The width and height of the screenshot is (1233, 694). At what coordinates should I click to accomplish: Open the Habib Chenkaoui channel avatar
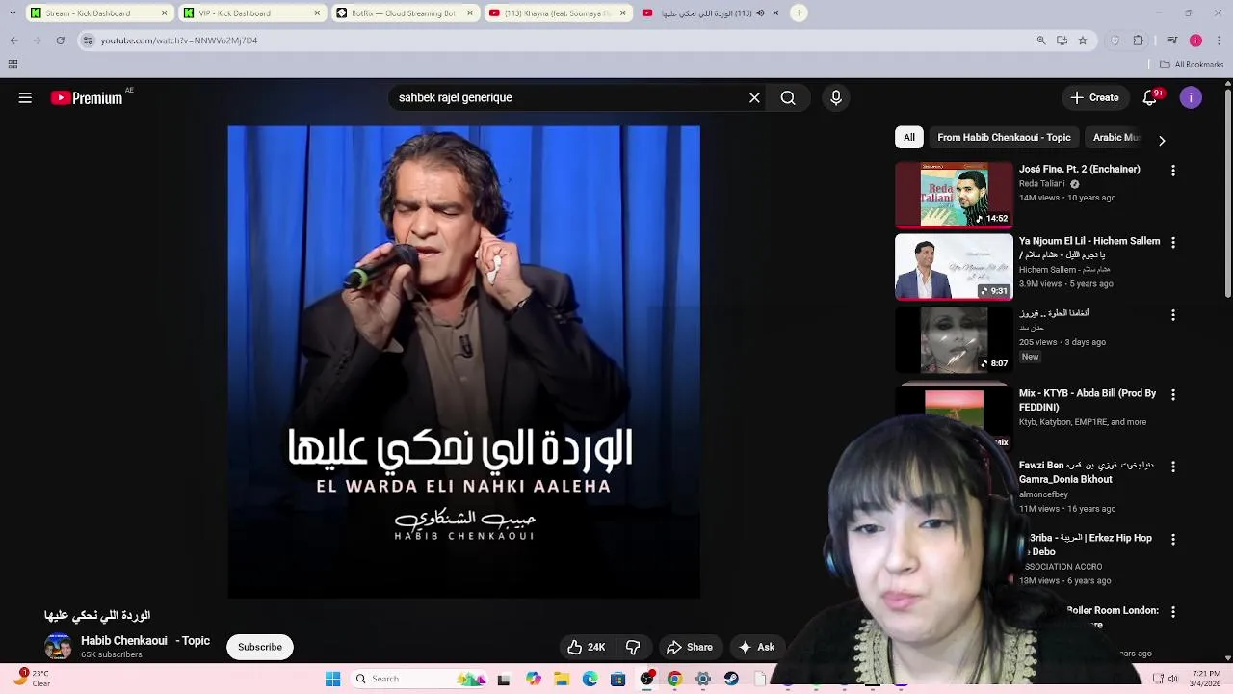tap(58, 647)
